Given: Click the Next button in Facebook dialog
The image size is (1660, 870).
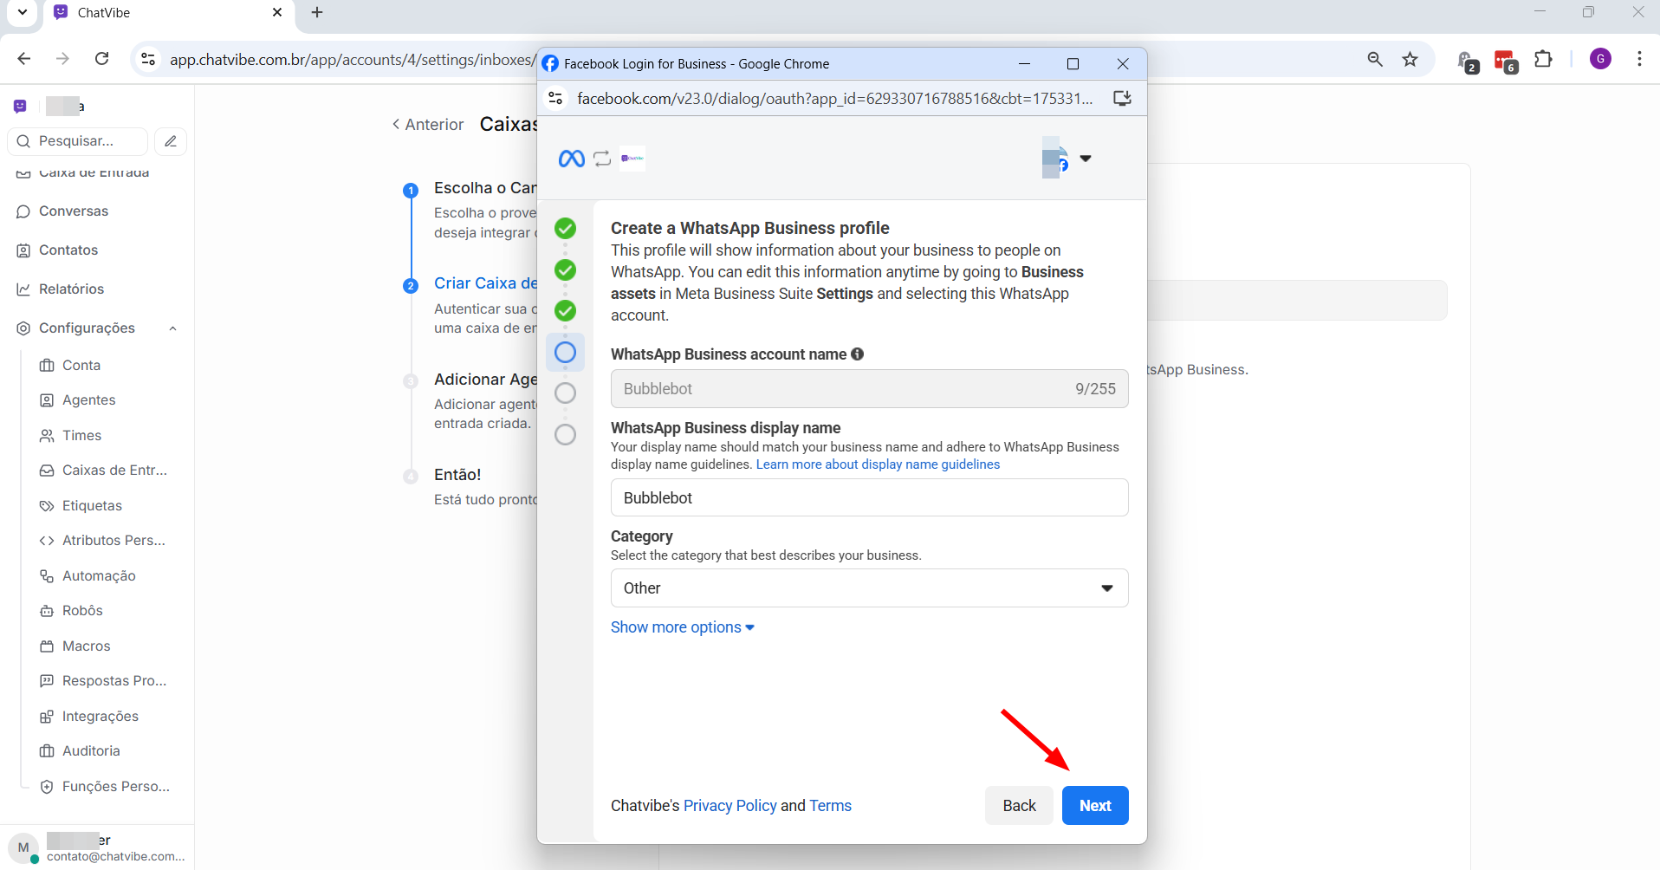Looking at the screenshot, I should point(1095,805).
